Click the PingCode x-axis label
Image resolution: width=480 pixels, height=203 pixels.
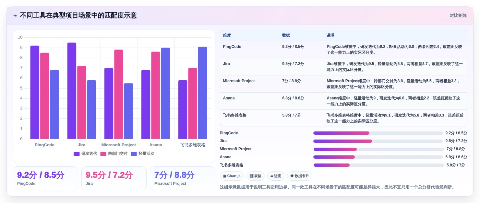[x=44, y=145]
